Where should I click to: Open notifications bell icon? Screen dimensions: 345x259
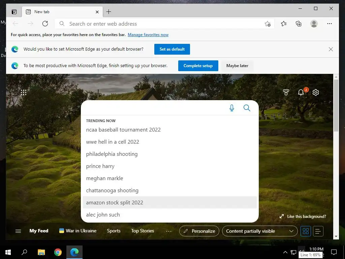click(x=301, y=92)
